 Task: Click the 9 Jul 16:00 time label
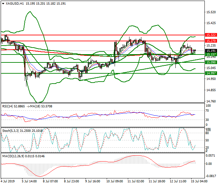tap(92, 181)
